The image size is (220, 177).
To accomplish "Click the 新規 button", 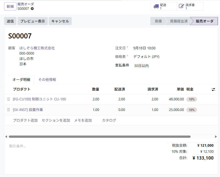I will coord(10,7).
